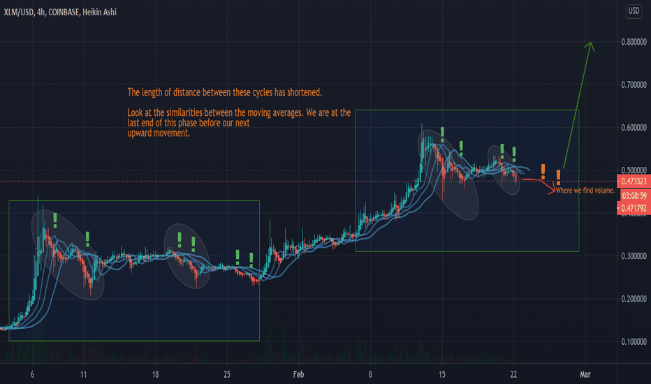This screenshot has width=651, height=384.
Task: Select the 'Look at the similarities' annotation text
Action: tap(239, 123)
